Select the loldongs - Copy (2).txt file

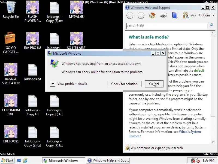point(33,137)
